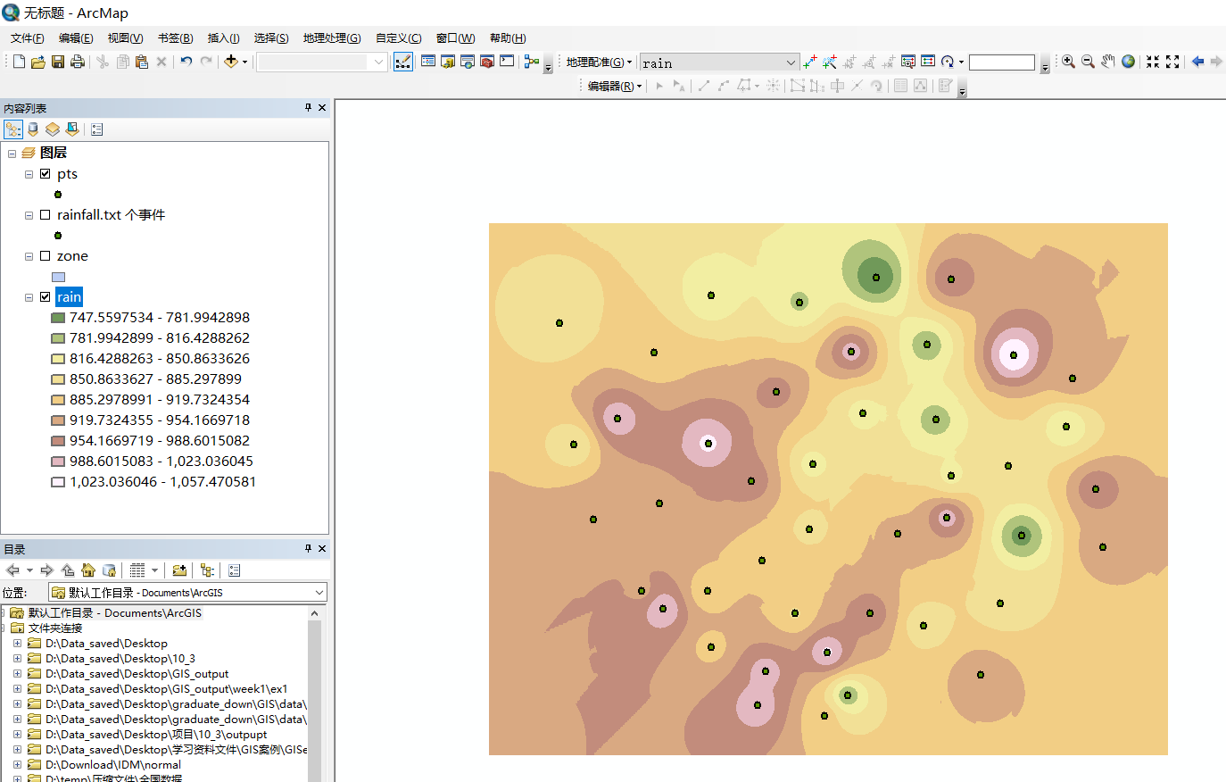
Task: Open the 地理配准 dropdown menu
Action: tap(599, 62)
